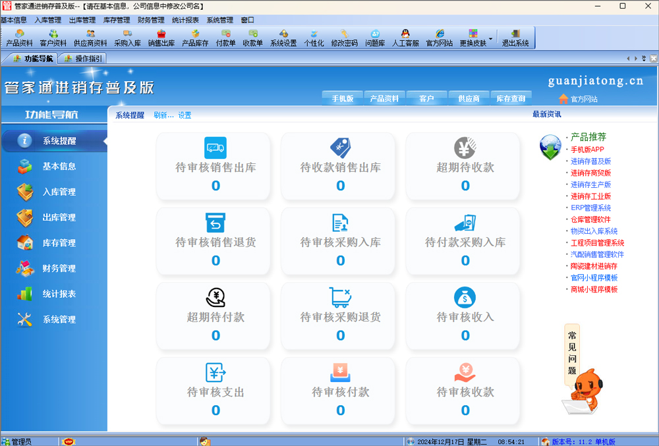Open the 超期待收款 card
Screen dimensions: 659x446
463,166
